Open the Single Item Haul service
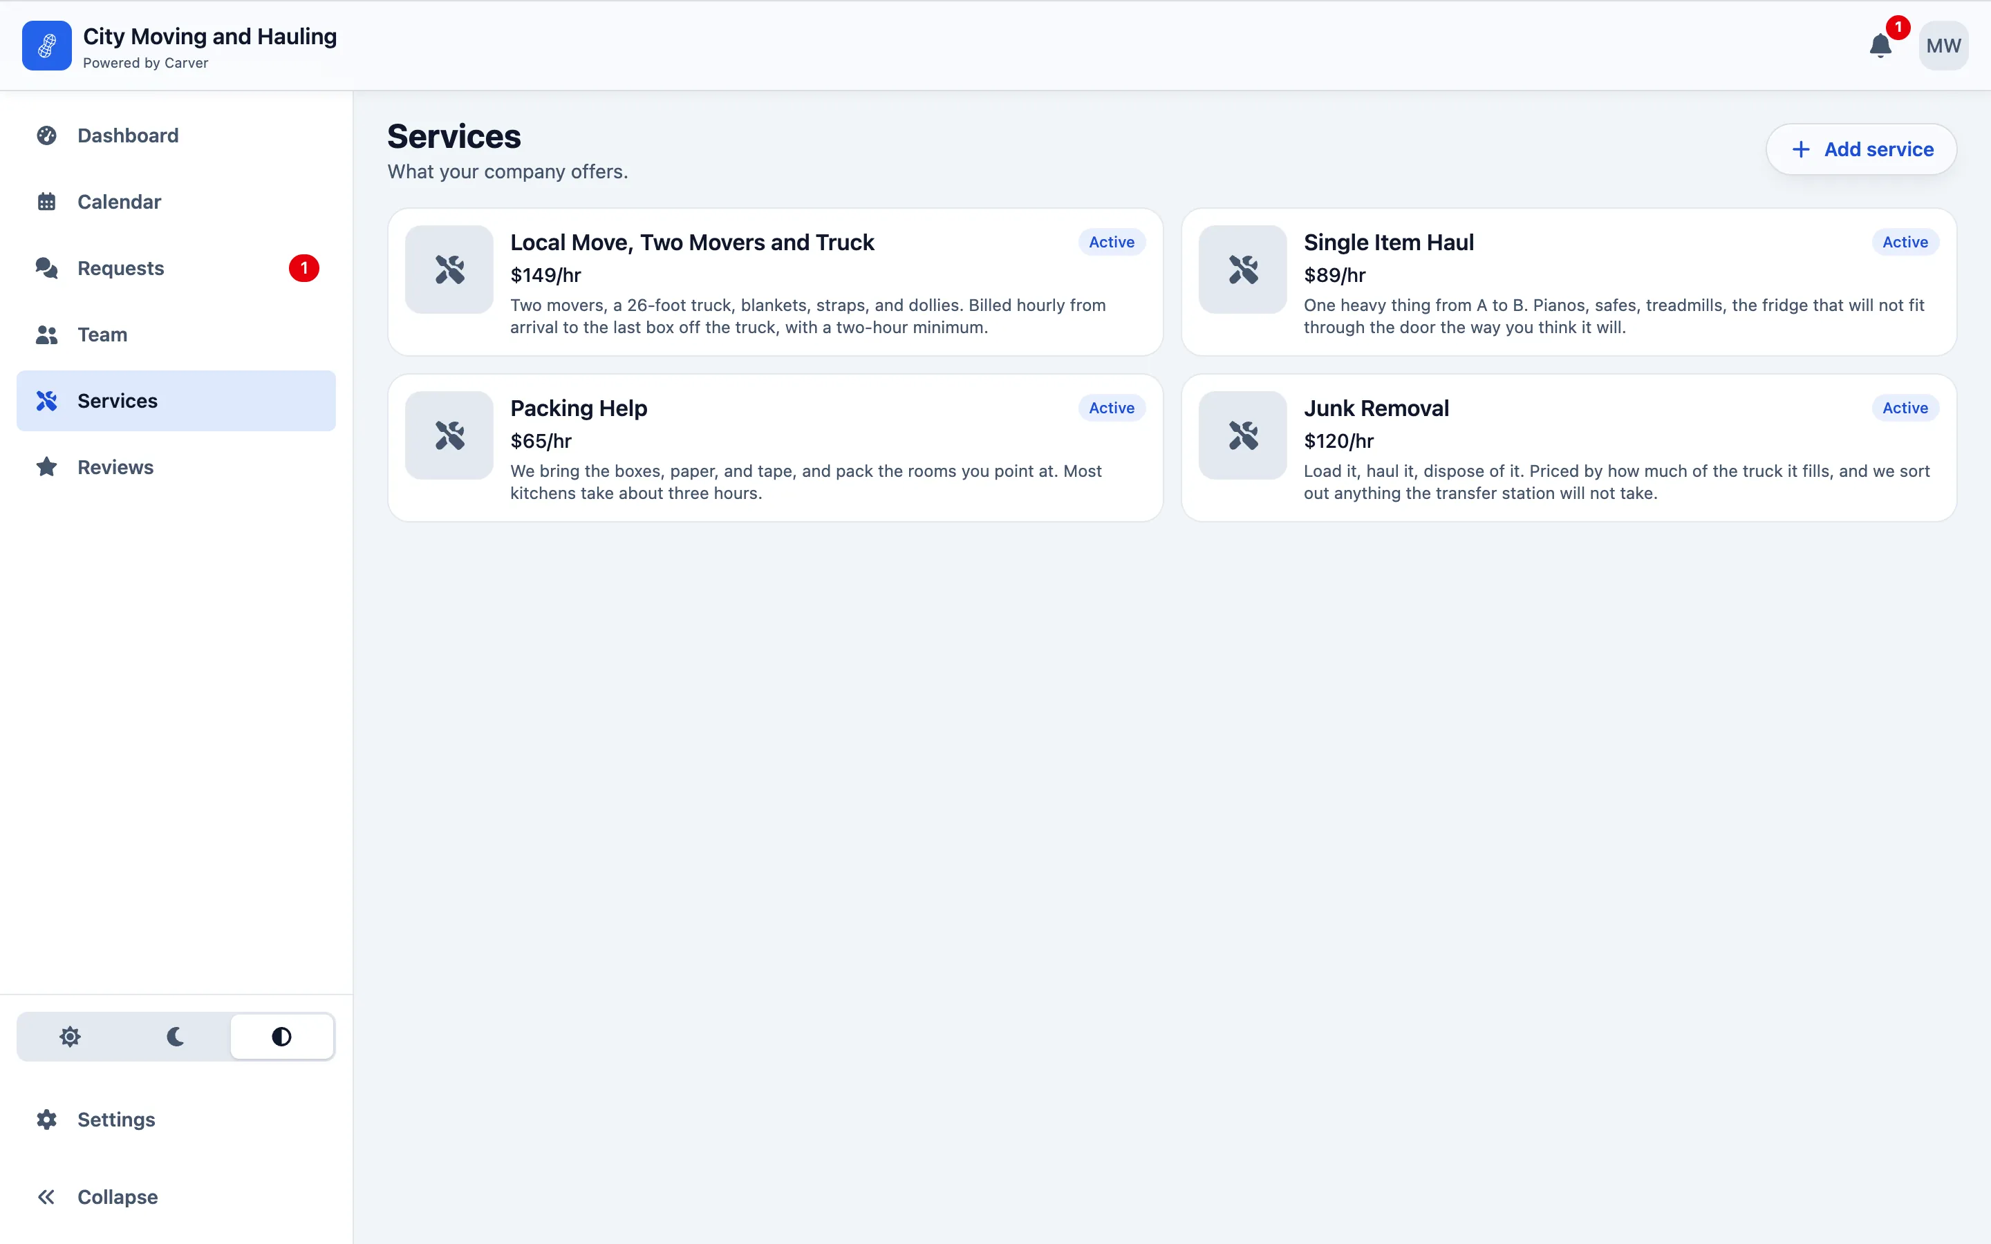 click(x=1568, y=282)
